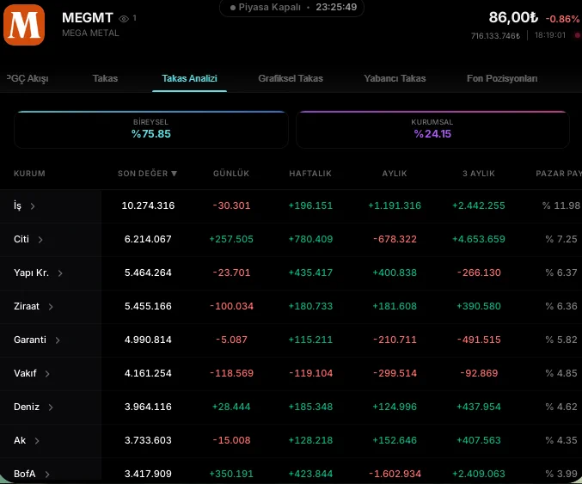Open the Grafiksel Takas tab

[x=291, y=78]
